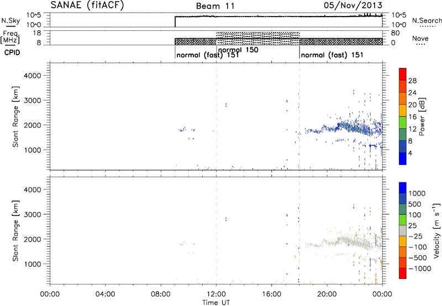Click the "SANAE (fitACF)" title
This screenshot has height=306, width=442.
(87, 5)
